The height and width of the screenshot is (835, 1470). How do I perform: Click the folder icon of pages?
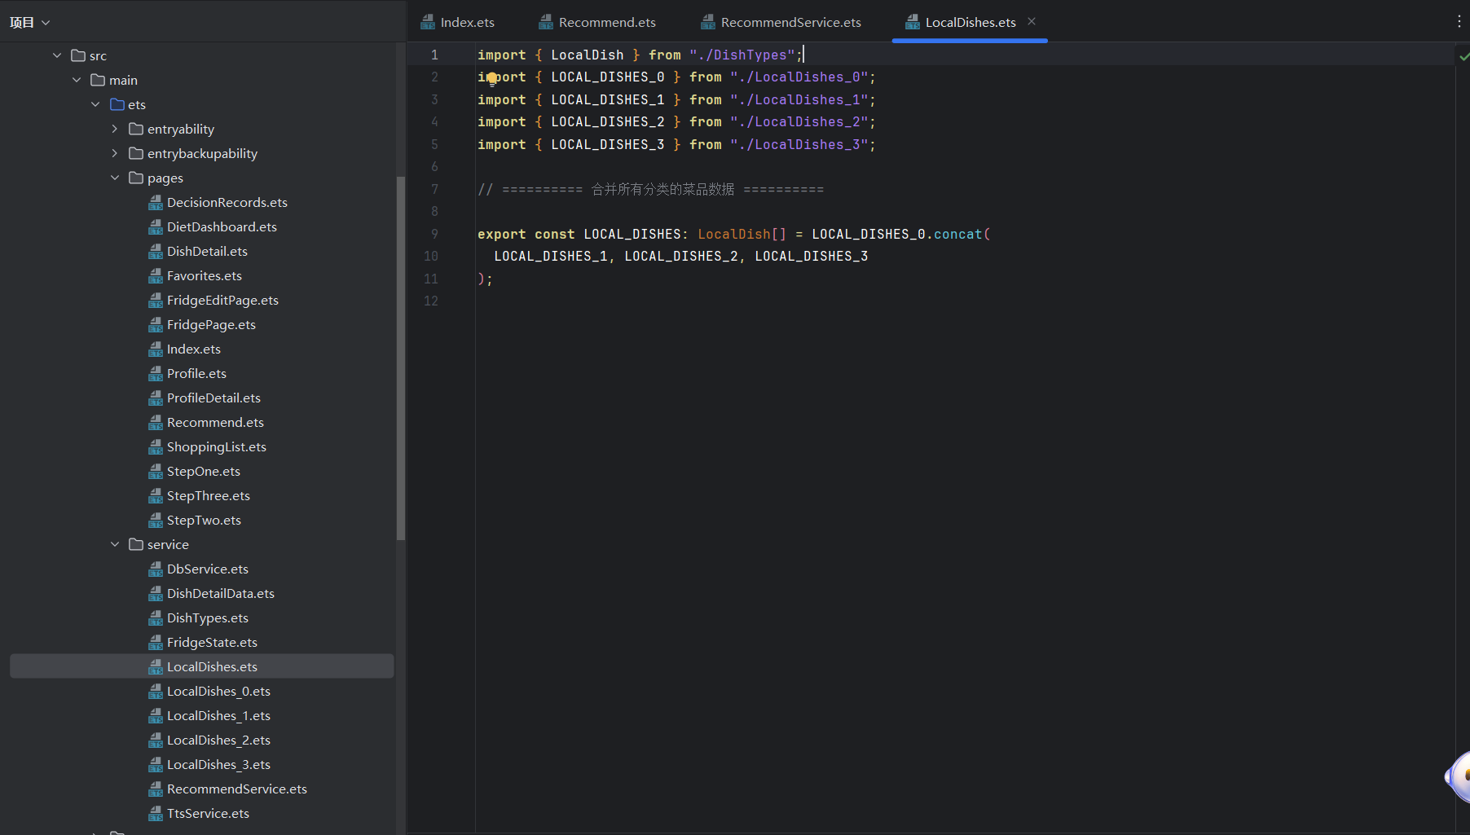click(x=136, y=178)
